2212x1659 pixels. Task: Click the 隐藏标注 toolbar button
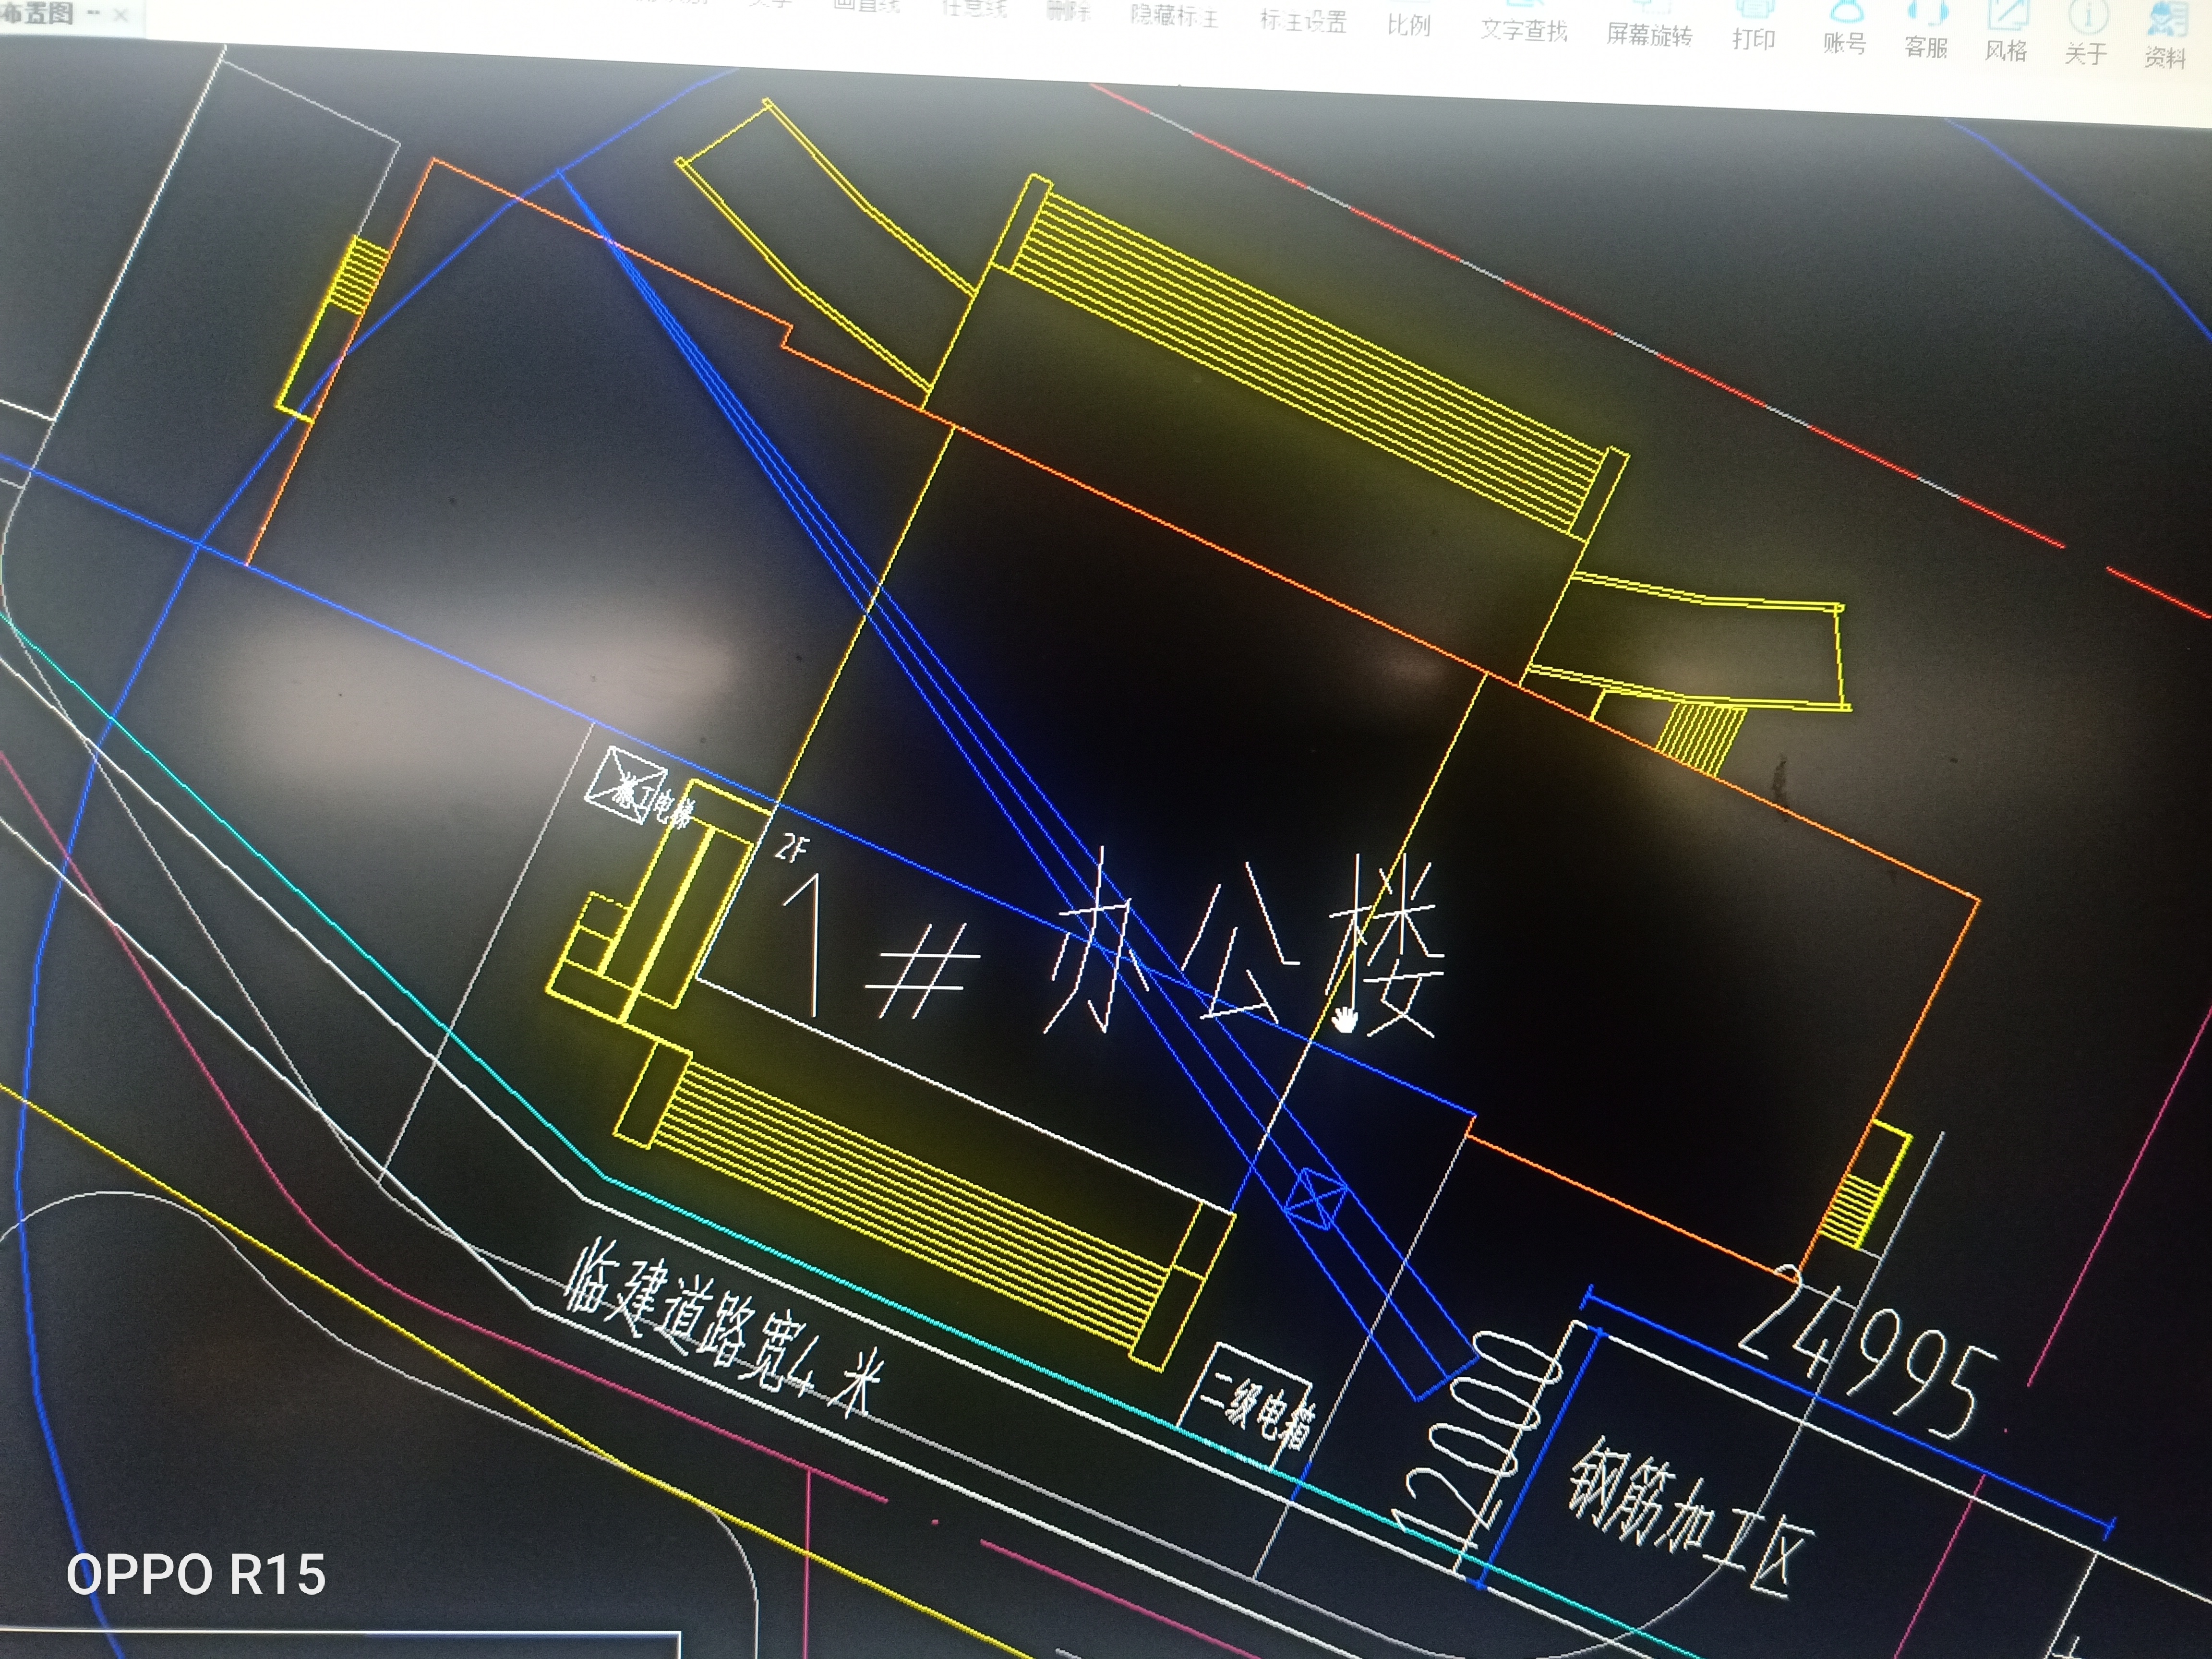click(x=1174, y=16)
